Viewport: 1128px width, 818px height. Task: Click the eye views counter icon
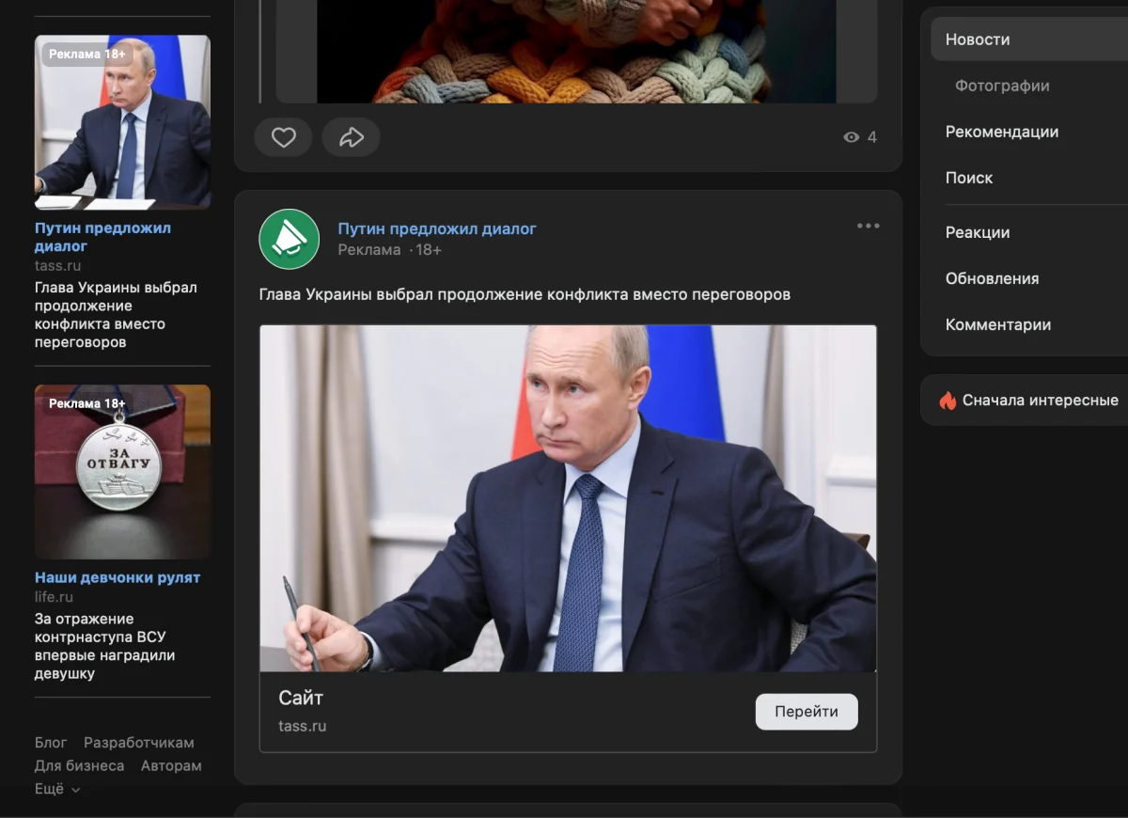pyautogui.click(x=852, y=137)
